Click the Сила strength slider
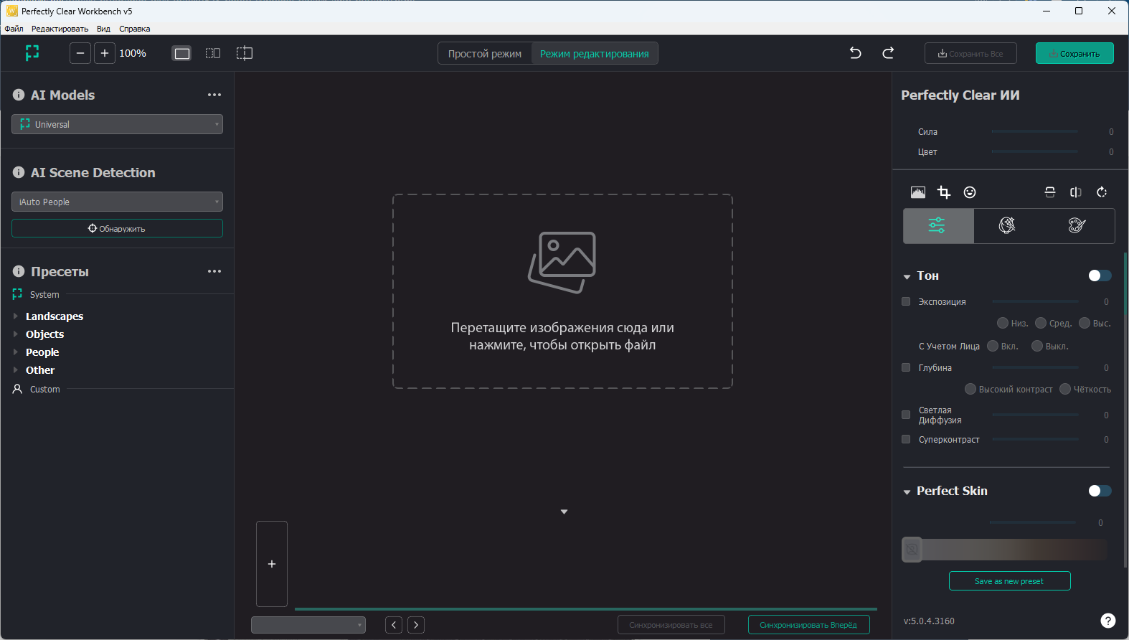 point(1034,132)
